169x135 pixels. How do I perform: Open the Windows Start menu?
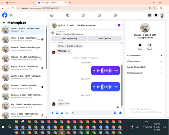tap(3, 127)
